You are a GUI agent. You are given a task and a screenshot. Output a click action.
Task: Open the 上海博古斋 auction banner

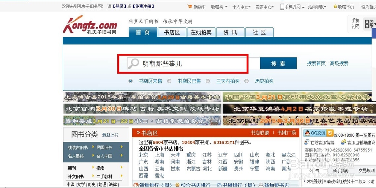(142, 97)
